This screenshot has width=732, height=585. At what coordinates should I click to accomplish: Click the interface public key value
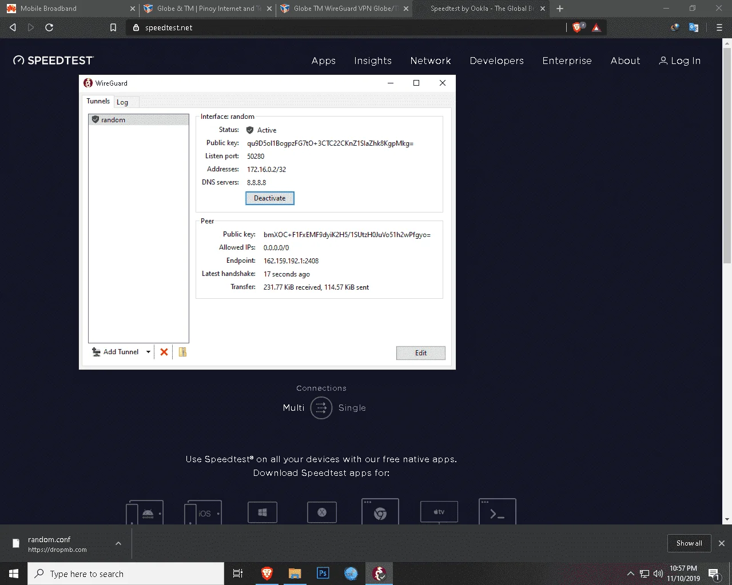click(x=330, y=143)
